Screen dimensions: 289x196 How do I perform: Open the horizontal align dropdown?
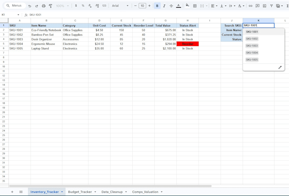tap(214, 6)
